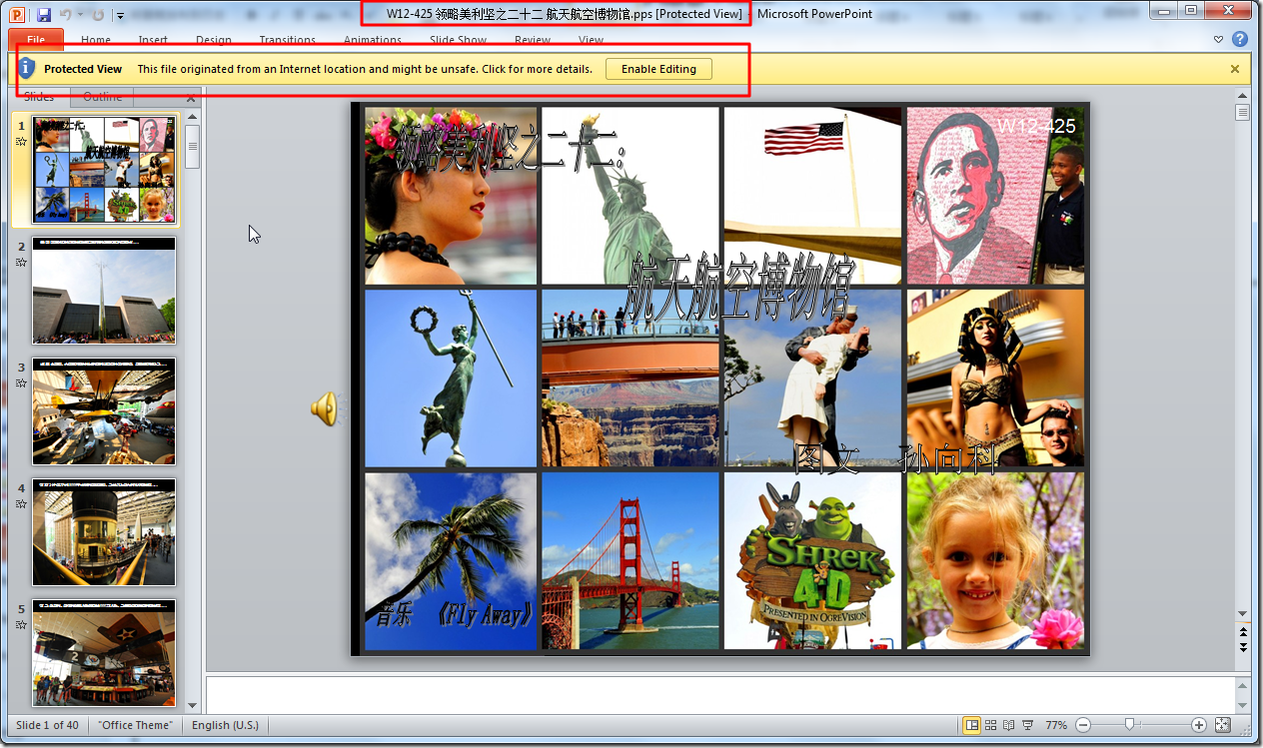Click 'Slide 1 of 40' in the status bar
Image resolution: width=1263 pixels, height=748 pixels.
pyautogui.click(x=47, y=725)
